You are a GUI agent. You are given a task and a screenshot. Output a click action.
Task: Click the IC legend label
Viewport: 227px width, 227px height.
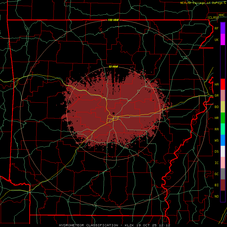point(216,163)
